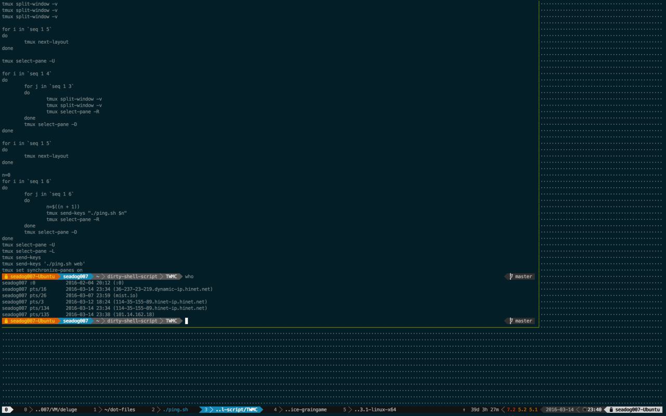Place cursor at the active prompt's block cursor
This screenshot has height=416, width=666.
tap(186, 321)
